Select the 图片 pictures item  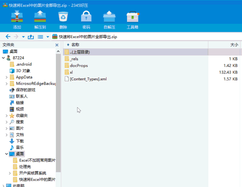point(17,128)
